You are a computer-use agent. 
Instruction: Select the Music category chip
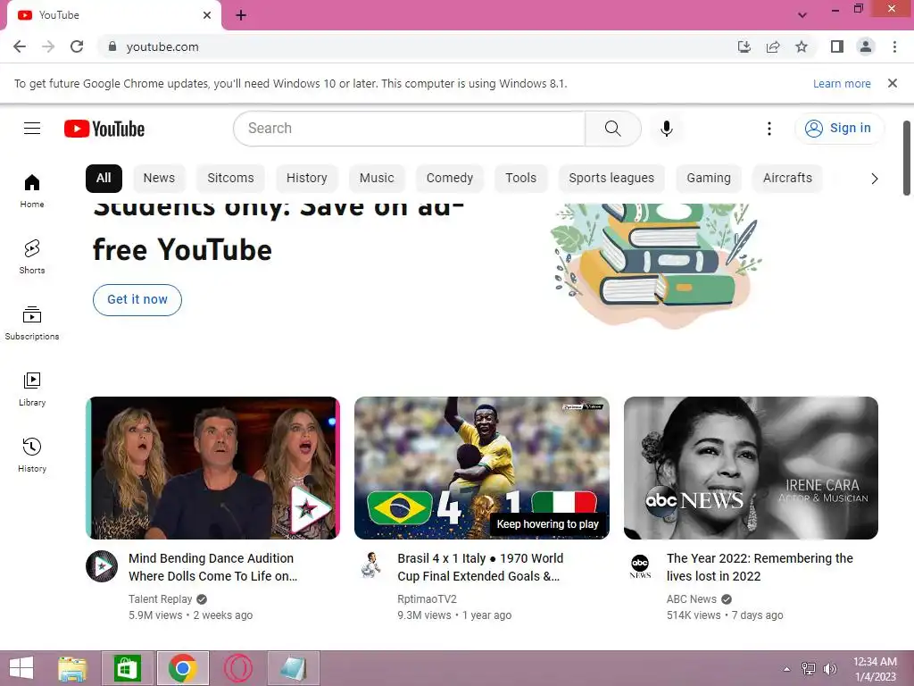point(377,178)
